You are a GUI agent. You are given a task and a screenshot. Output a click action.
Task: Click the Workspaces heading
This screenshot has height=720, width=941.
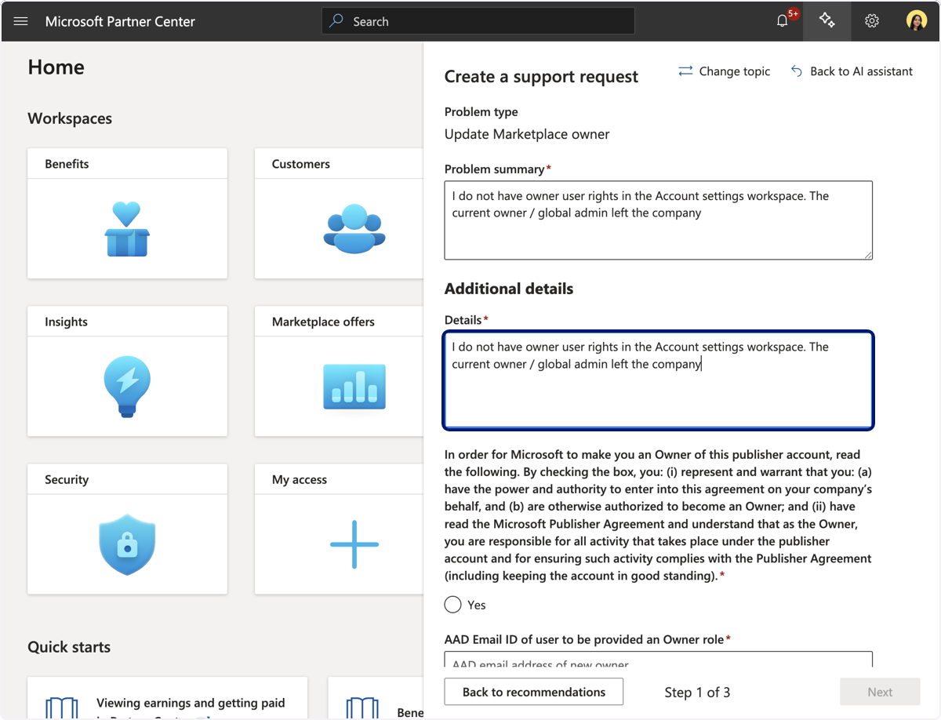click(70, 118)
